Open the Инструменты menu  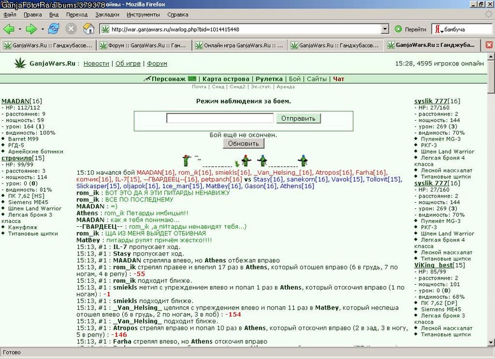point(143,15)
